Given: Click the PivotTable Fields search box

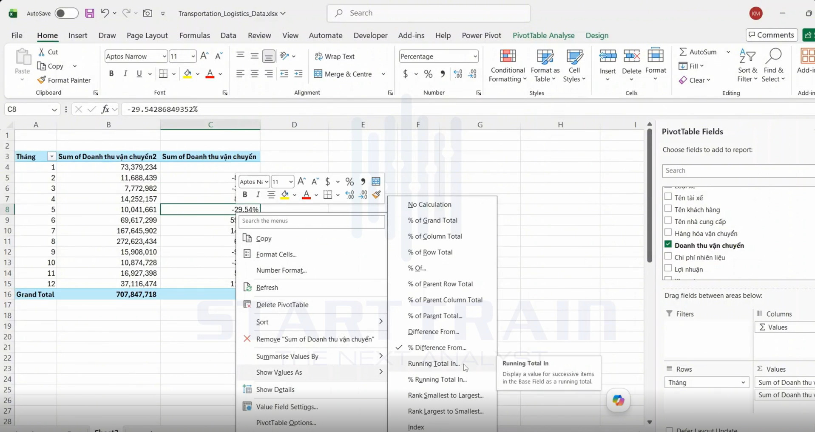Looking at the screenshot, I should [738, 171].
